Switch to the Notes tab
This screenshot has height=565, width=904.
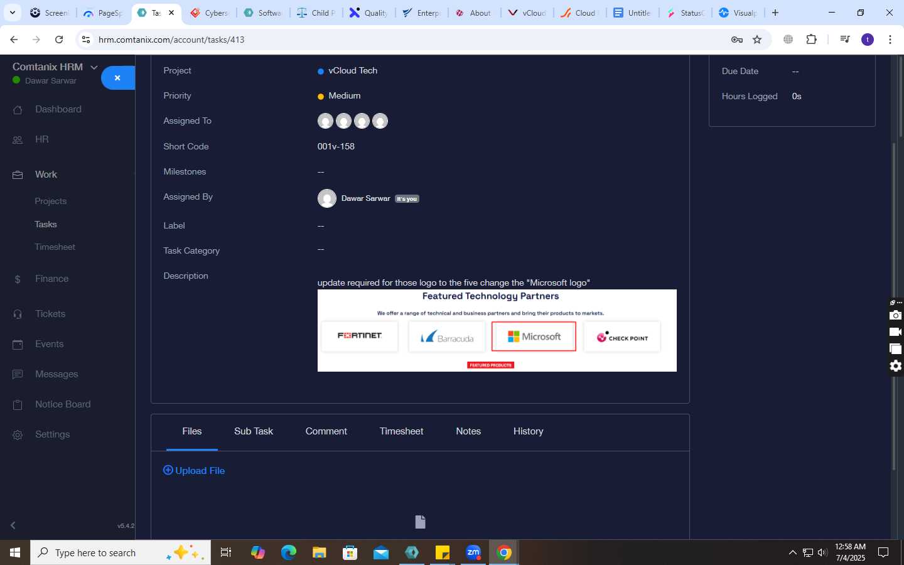tap(468, 431)
